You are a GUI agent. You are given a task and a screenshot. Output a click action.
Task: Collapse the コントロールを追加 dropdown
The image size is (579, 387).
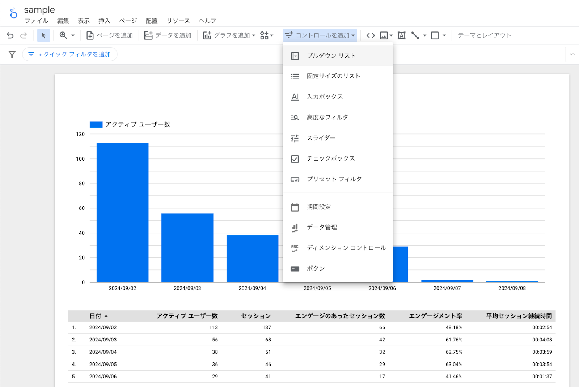coord(320,35)
